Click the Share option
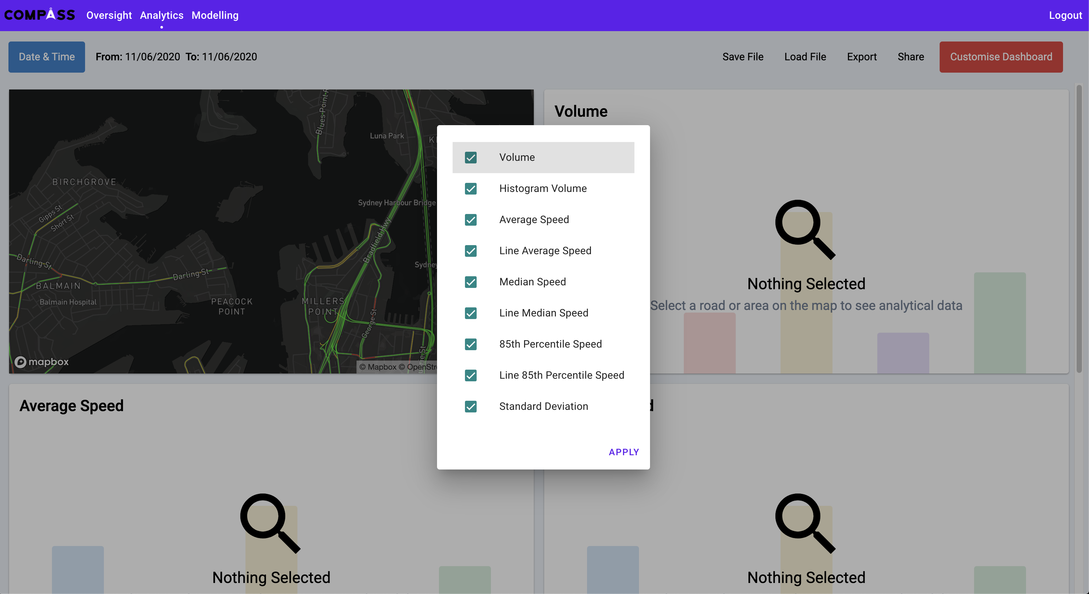This screenshot has width=1089, height=594. pyautogui.click(x=911, y=56)
